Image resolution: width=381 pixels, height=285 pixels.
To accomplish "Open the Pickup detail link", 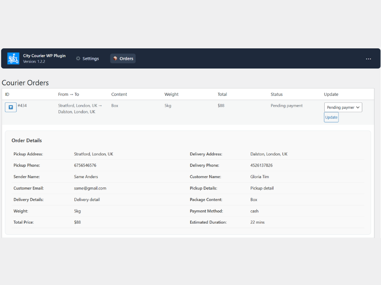I will coord(261,188).
